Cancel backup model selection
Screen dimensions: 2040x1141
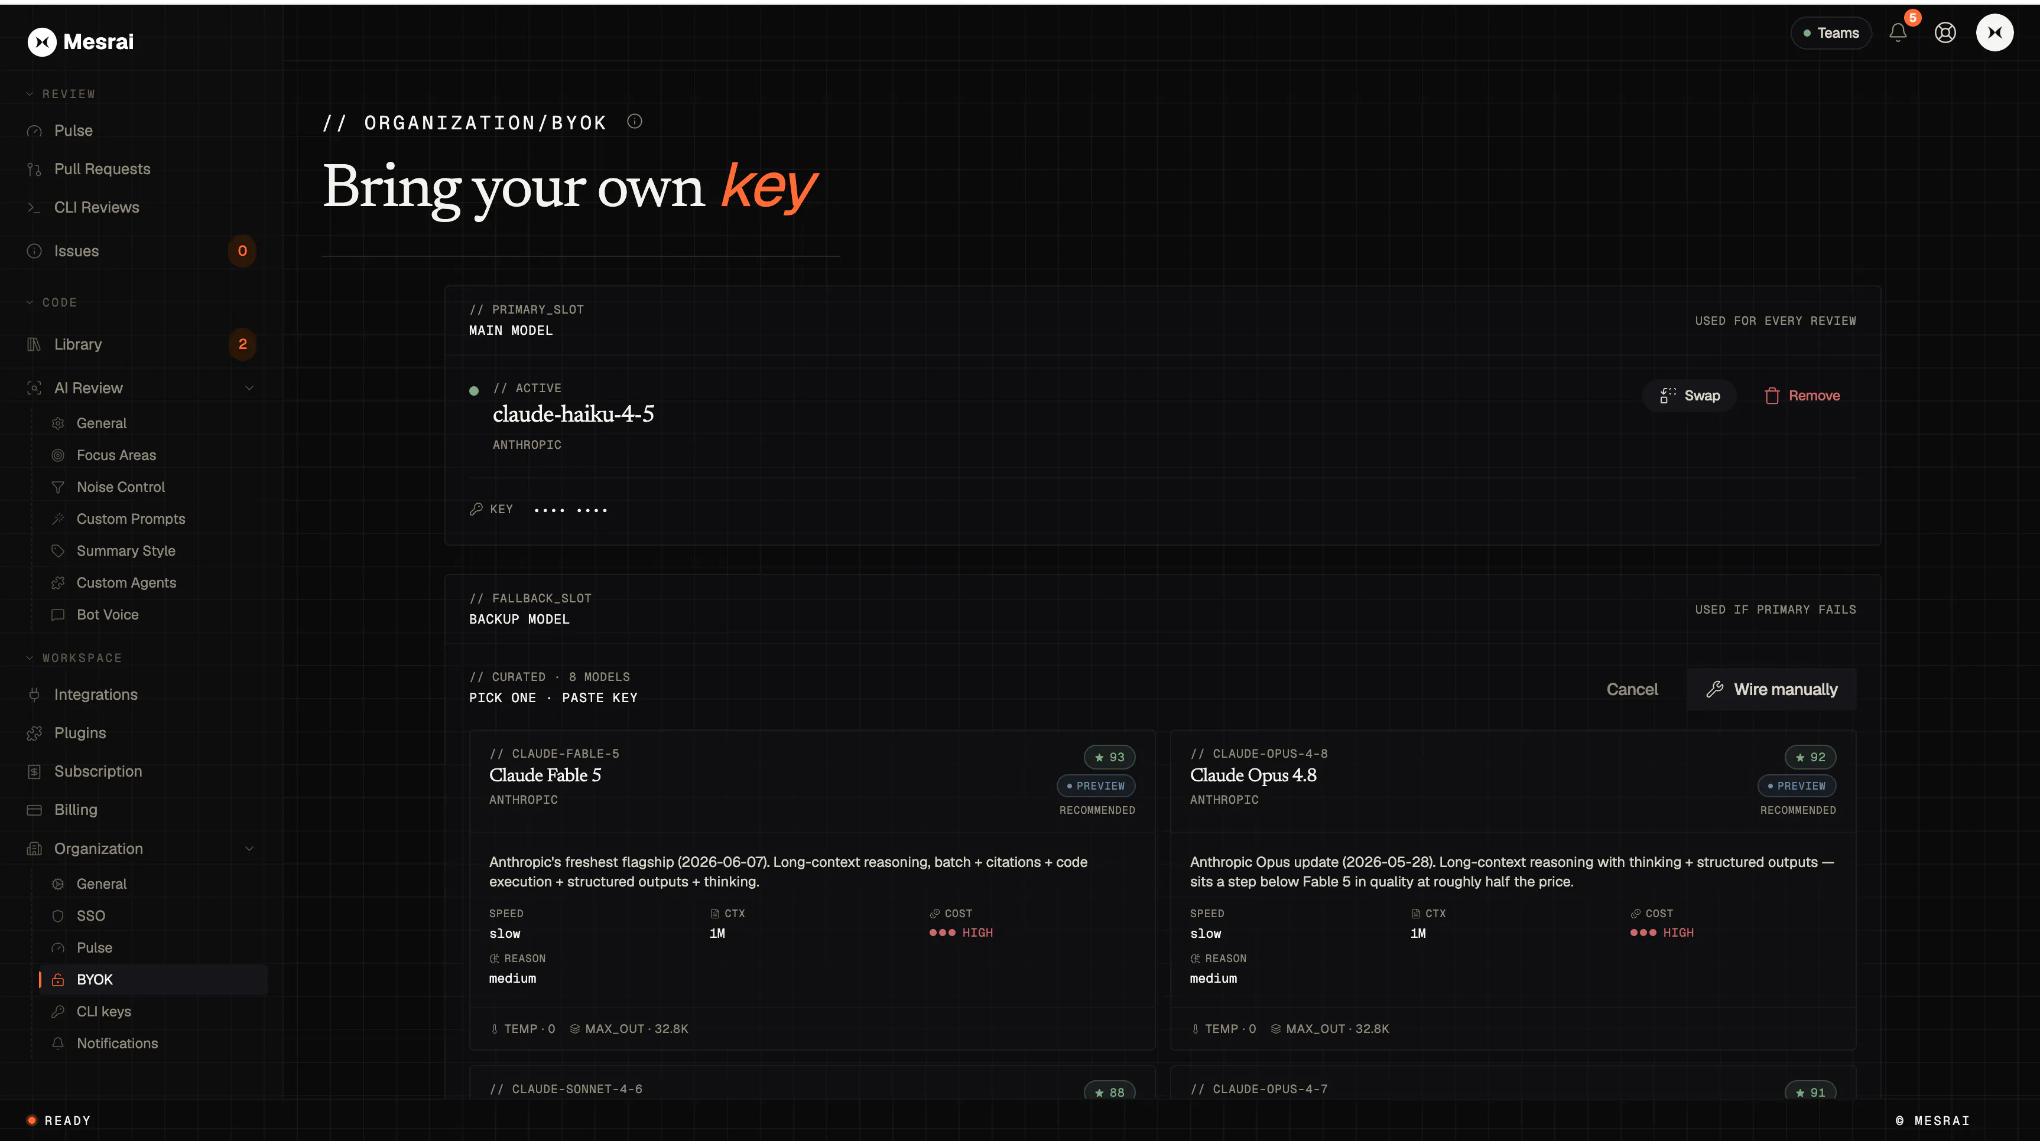tap(1632, 689)
